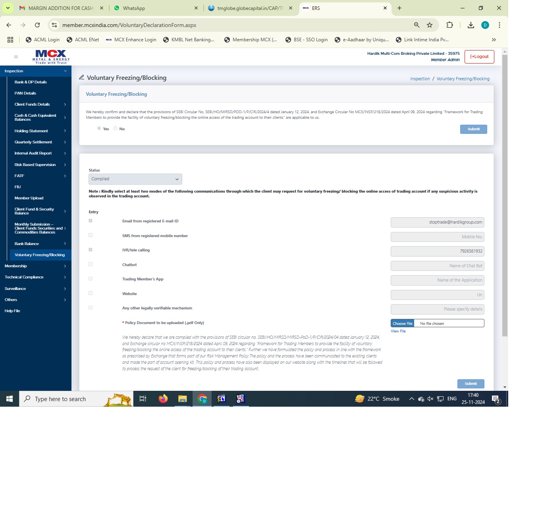Click the hamburger menu icon beside MCX logo

[16, 57]
